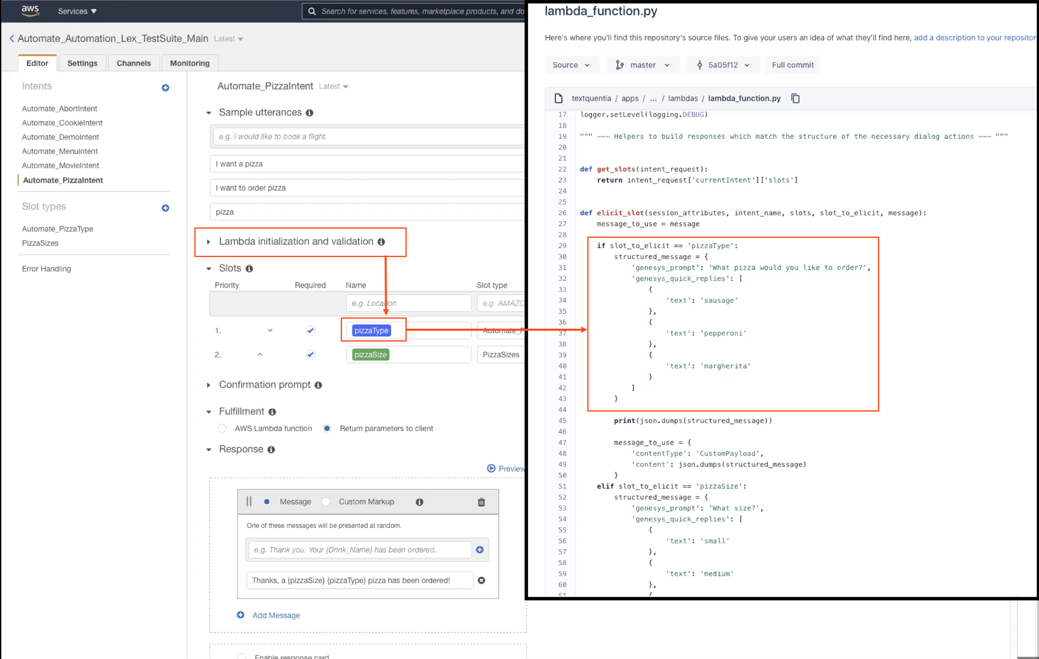The image size is (1039, 659).
Task: Switch to the Channels tab
Action: [x=133, y=63]
